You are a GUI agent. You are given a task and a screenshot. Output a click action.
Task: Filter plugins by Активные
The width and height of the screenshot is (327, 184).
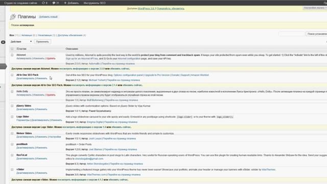tap(27, 35)
